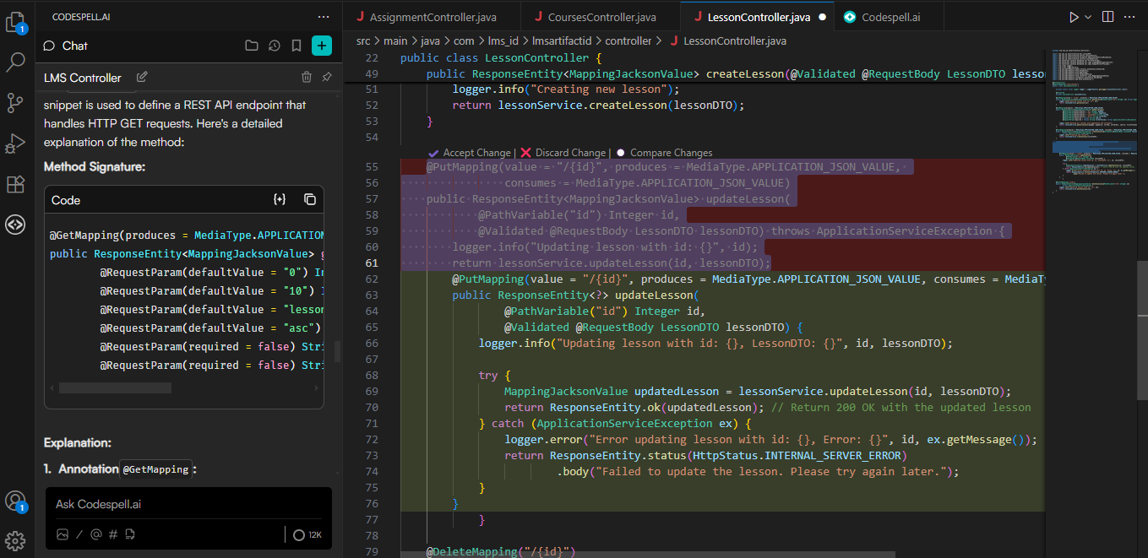Click 'lms_id' breadcrumb segment
The width and height of the screenshot is (1148, 558).
point(503,41)
